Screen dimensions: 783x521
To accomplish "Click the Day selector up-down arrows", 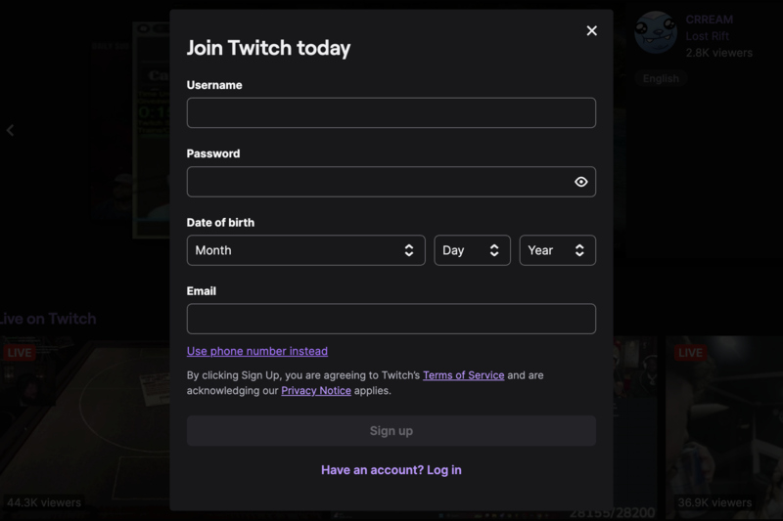I will 494,250.
